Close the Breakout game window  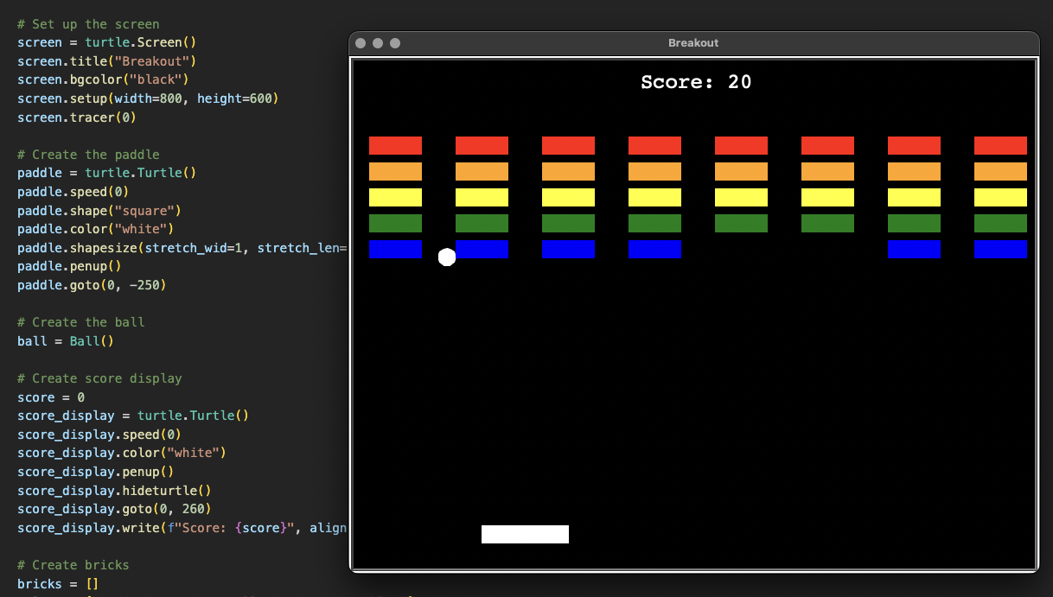361,43
